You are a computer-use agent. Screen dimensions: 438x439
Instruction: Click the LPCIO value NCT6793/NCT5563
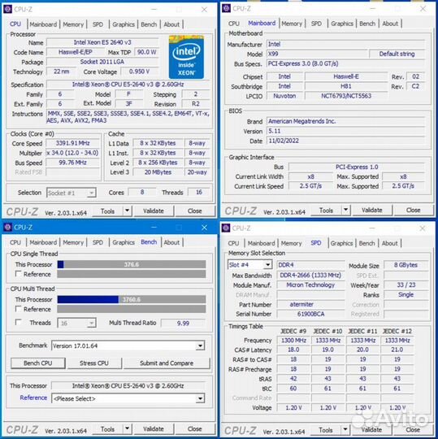(346, 96)
